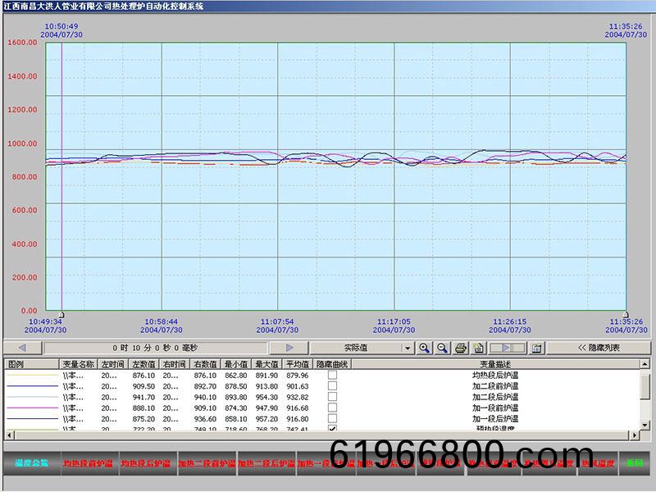Click the 图例 column header
656x492 pixels.
[x=31, y=364]
